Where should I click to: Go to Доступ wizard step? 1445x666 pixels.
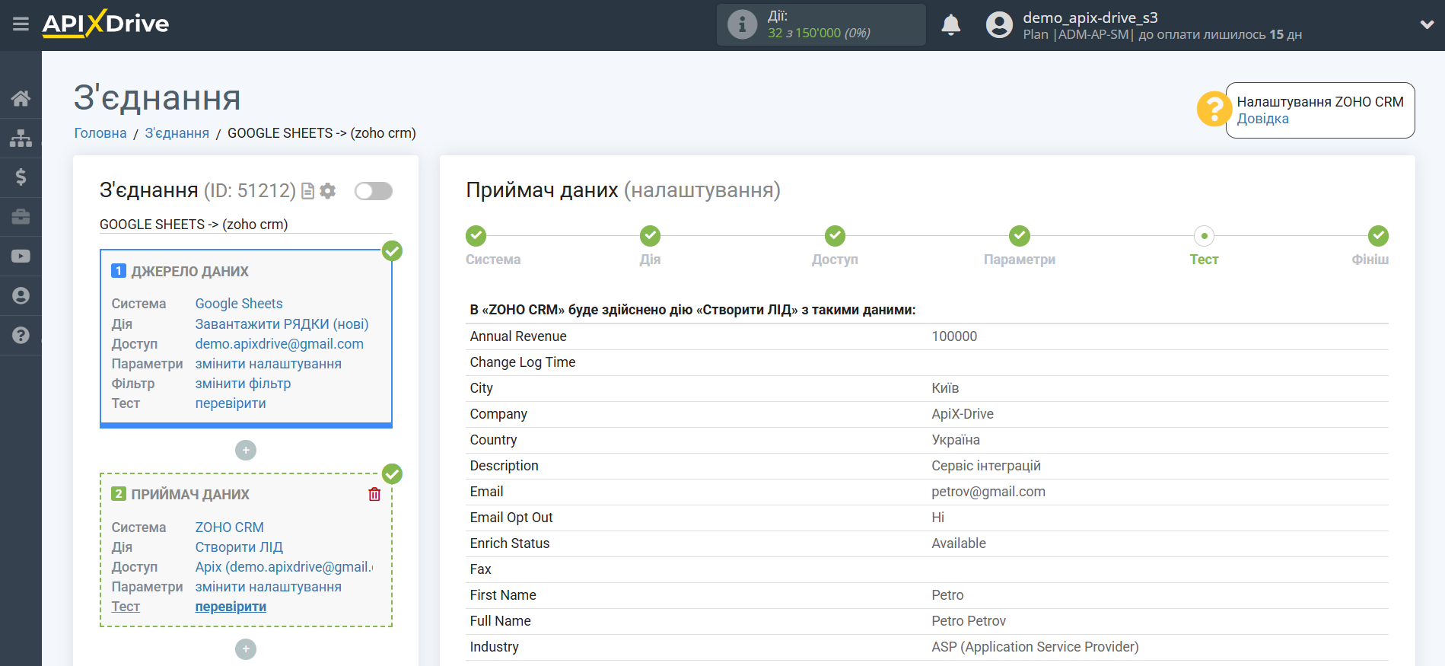click(835, 236)
